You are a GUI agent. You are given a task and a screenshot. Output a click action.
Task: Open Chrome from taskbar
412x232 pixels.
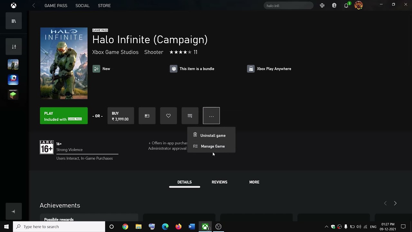pos(125,227)
